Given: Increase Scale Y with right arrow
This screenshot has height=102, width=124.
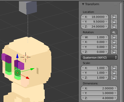Looking at the screenshot, I should 107,73.
